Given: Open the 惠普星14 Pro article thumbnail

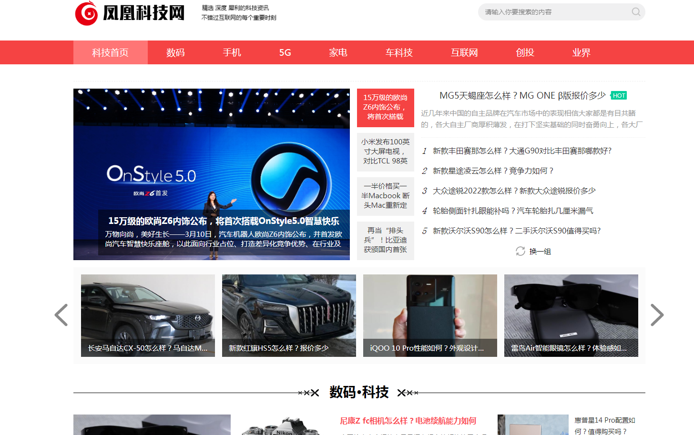Looking at the screenshot, I should click(x=533, y=425).
